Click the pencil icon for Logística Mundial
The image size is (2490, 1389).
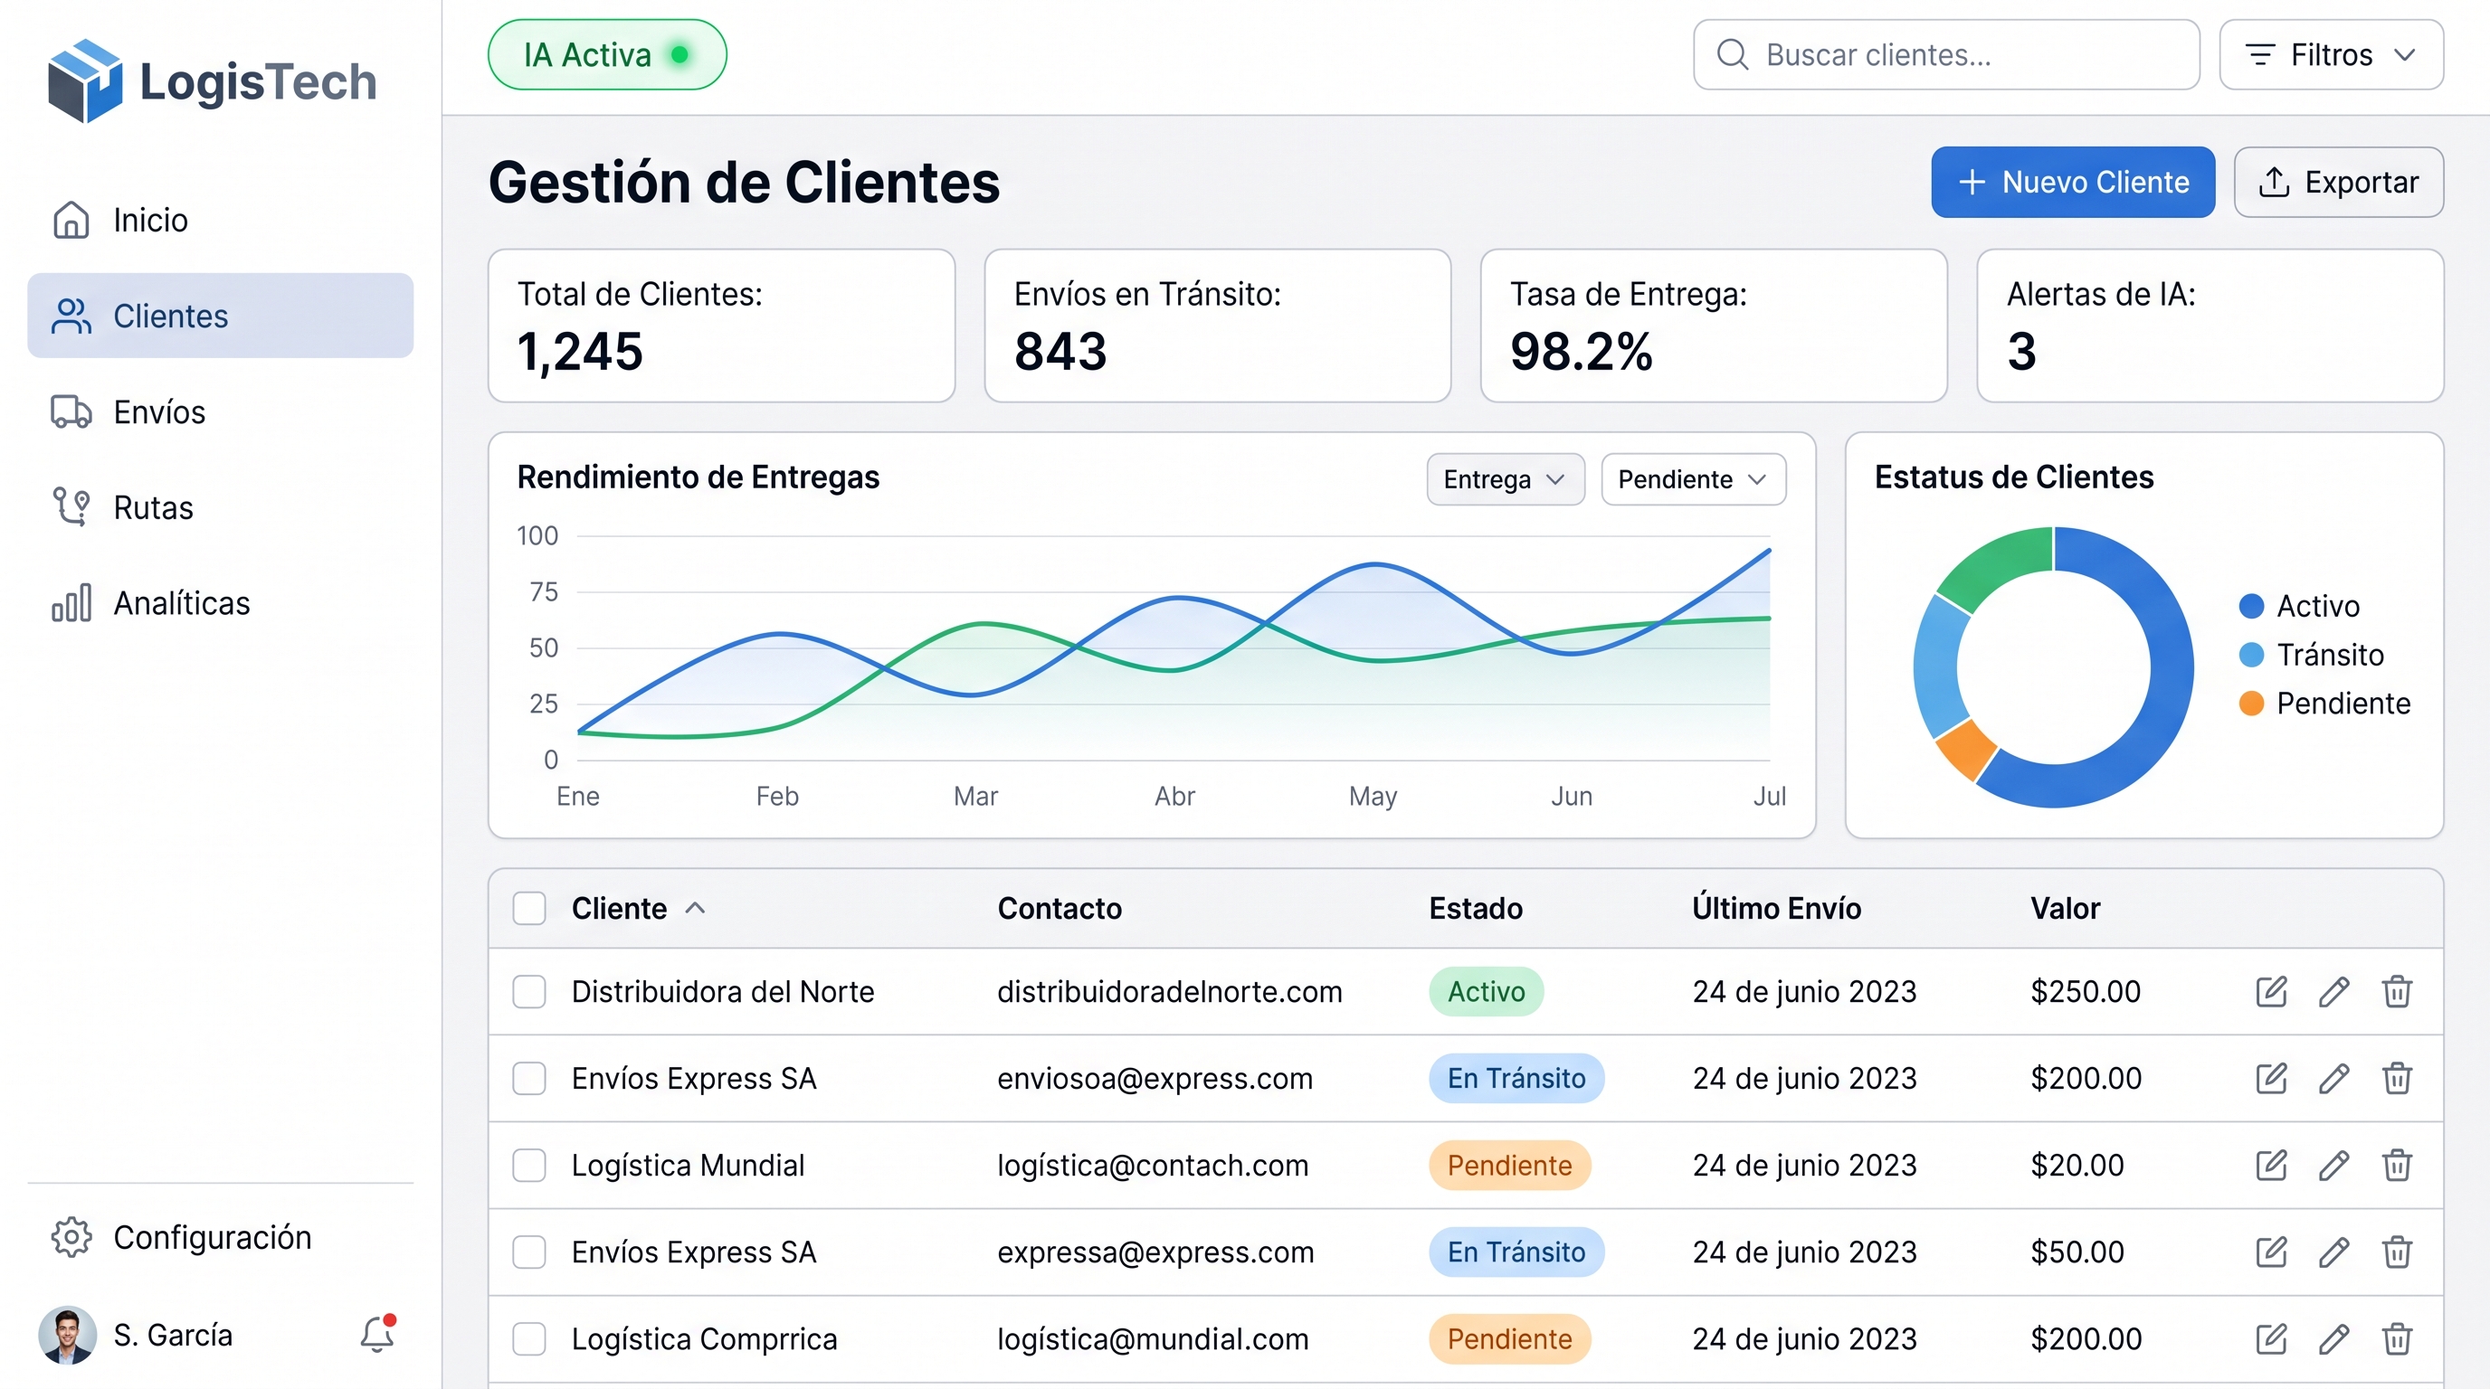click(x=2333, y=1165)
